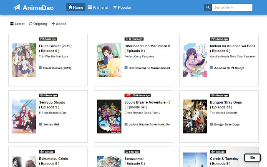Viewport: 267px width, 167px height.
Task: Toggle the lite mode button
Action: pyautogui.click(x=252, y=158)
